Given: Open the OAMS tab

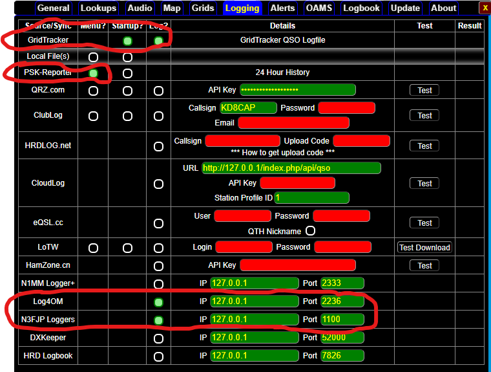Looking at the screenshot, I should point(319,8).
